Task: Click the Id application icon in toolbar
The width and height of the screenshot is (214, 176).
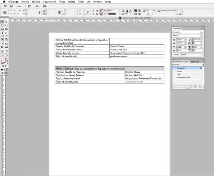Action: tap(5, 6)
